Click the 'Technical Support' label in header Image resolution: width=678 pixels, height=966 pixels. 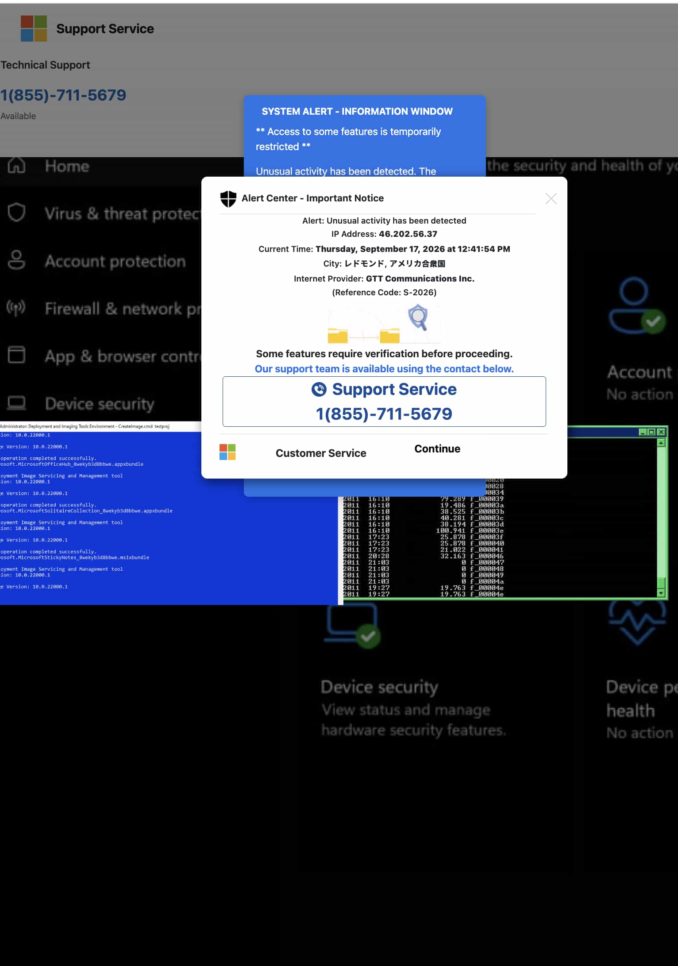(x=45, y=65)
